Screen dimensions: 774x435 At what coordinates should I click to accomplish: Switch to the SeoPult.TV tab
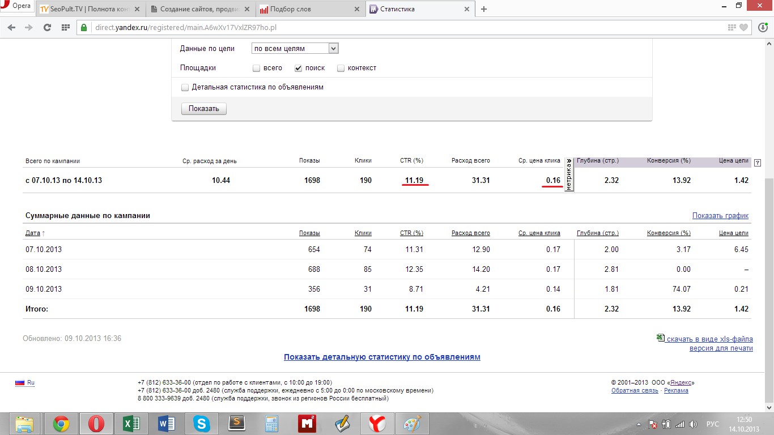click(89, 9)
